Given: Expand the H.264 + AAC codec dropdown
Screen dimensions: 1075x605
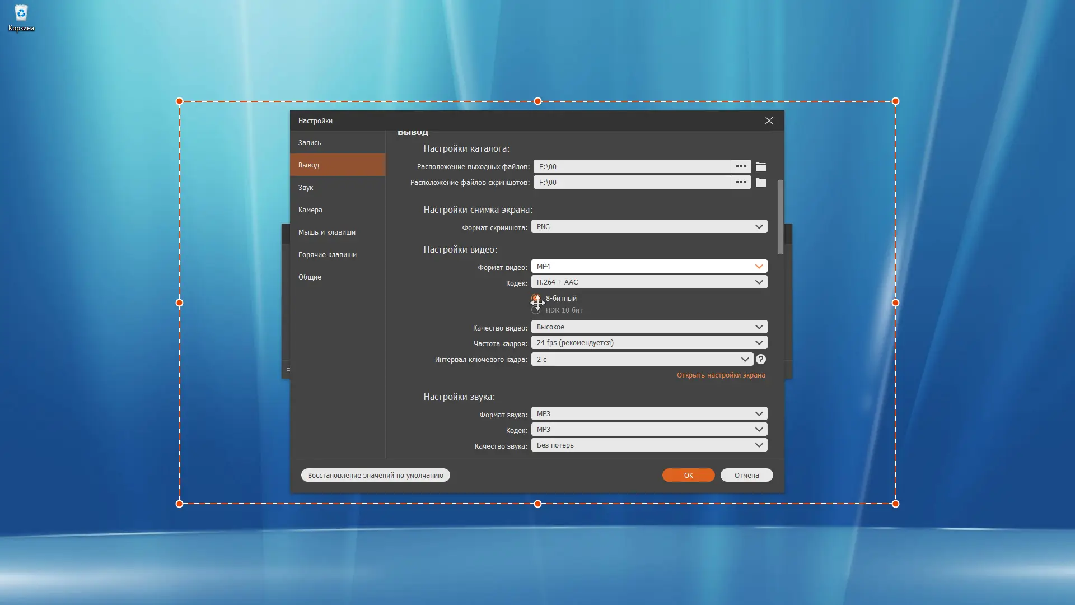Looking at the screenshot, I should click(x=649, y=282).
